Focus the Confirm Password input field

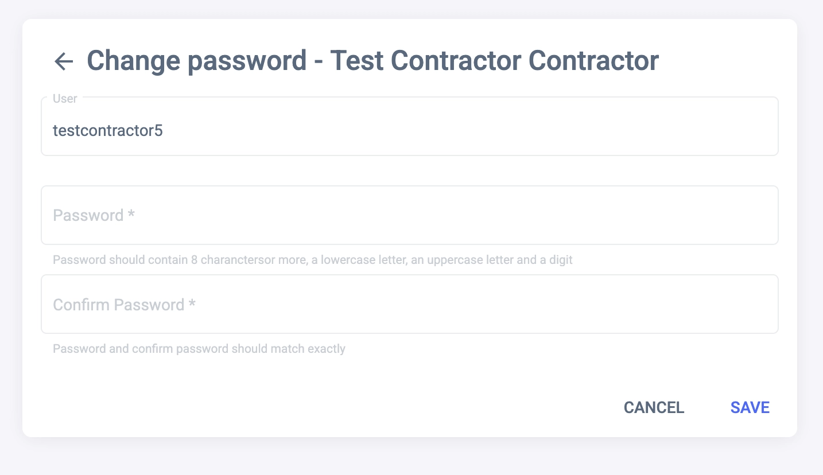point(409,304)
